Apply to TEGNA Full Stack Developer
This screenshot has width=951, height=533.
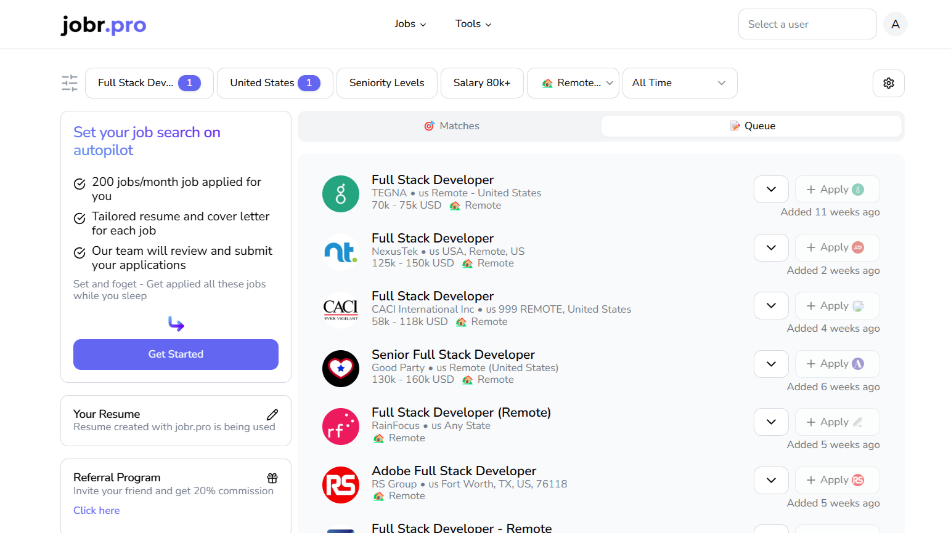tap(837, 189)
